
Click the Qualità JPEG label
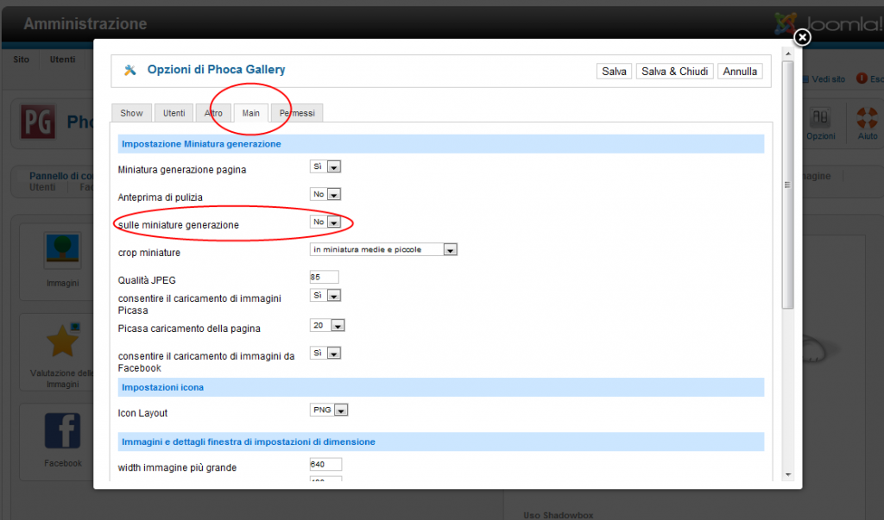tap(147, 280)
